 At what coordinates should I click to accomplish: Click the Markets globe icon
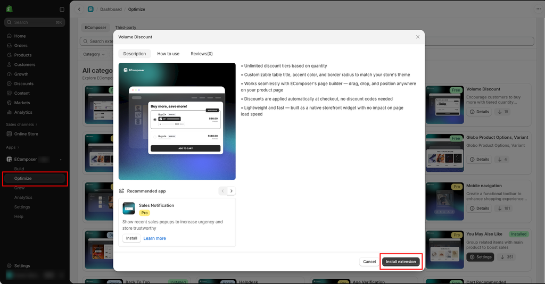pos(10,103)
